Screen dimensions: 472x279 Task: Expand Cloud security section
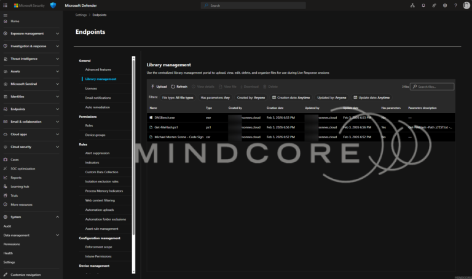(31, 147)
